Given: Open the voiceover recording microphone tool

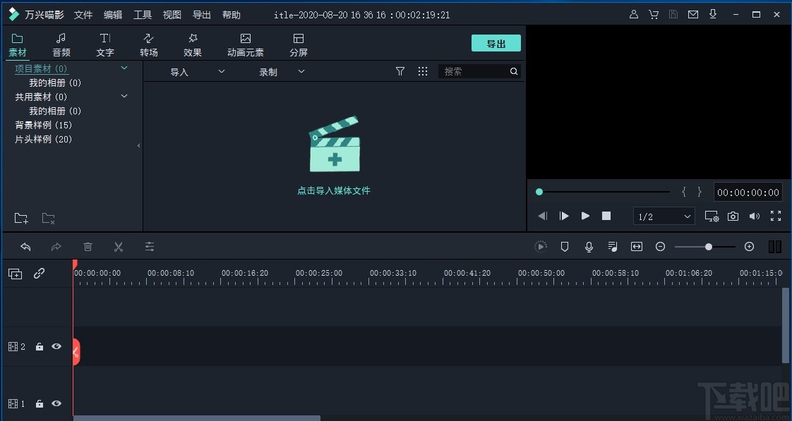Looking at the screenshot, I should (589, 247).
